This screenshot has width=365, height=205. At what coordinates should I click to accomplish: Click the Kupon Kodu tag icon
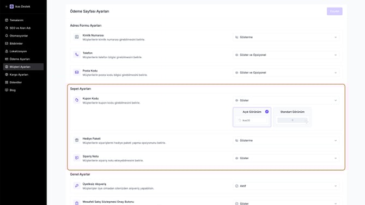[77, 100]
